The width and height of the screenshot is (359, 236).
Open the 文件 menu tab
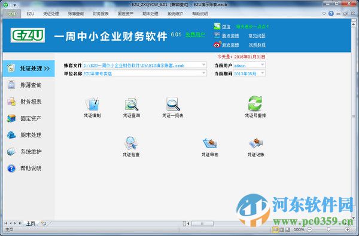tap(12, 14)
